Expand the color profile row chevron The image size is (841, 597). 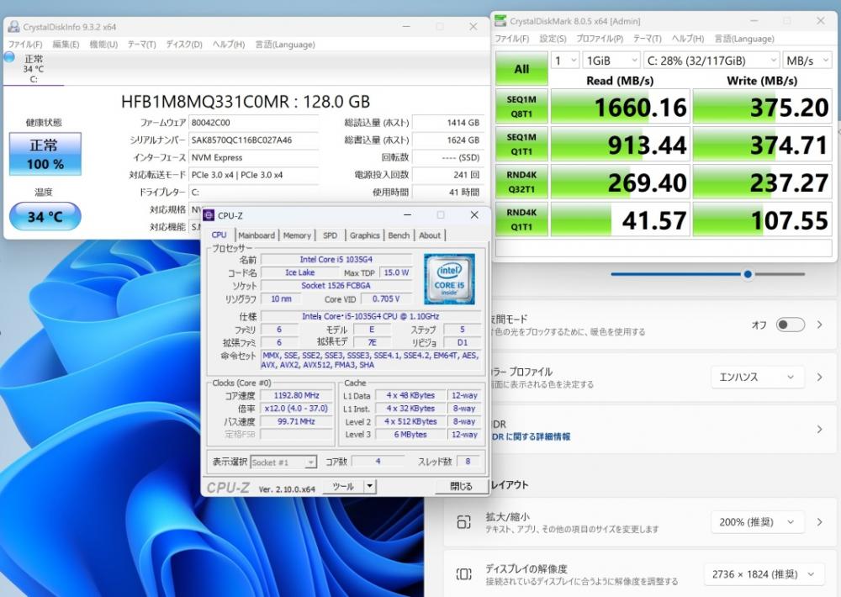tap(819, 377)
